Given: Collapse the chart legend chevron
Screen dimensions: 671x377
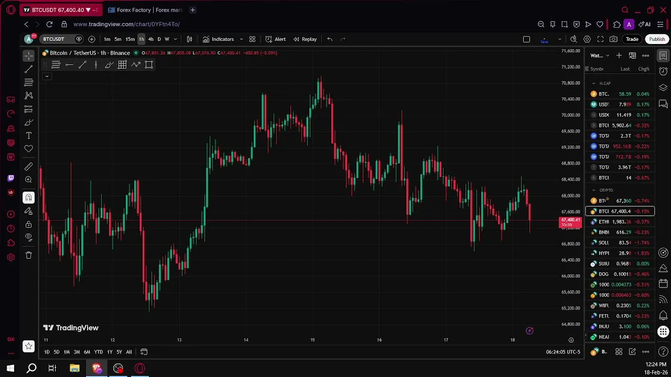Looking at the screenshot, I should pyautogui.click(x=47, y=76).
